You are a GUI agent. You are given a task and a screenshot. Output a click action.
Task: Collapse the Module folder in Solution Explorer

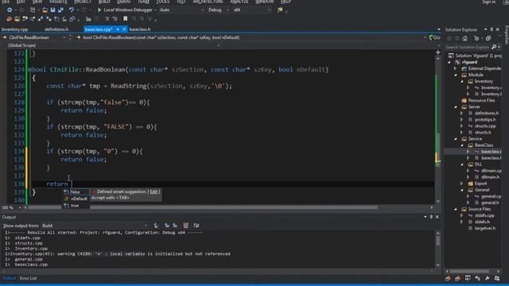click(x=456, y=75)
